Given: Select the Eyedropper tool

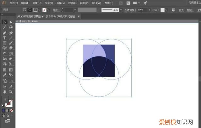Looking at the screenshot, I should coord(4,75).
